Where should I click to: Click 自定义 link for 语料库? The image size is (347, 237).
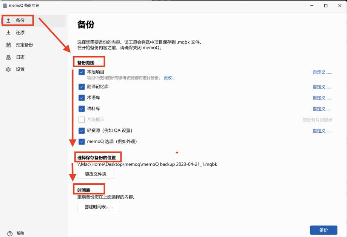[x=322, y=109]
